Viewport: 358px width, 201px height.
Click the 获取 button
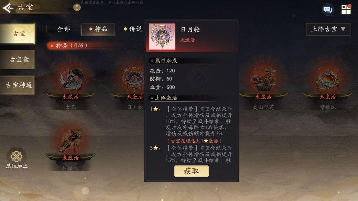tap(191, 171)
